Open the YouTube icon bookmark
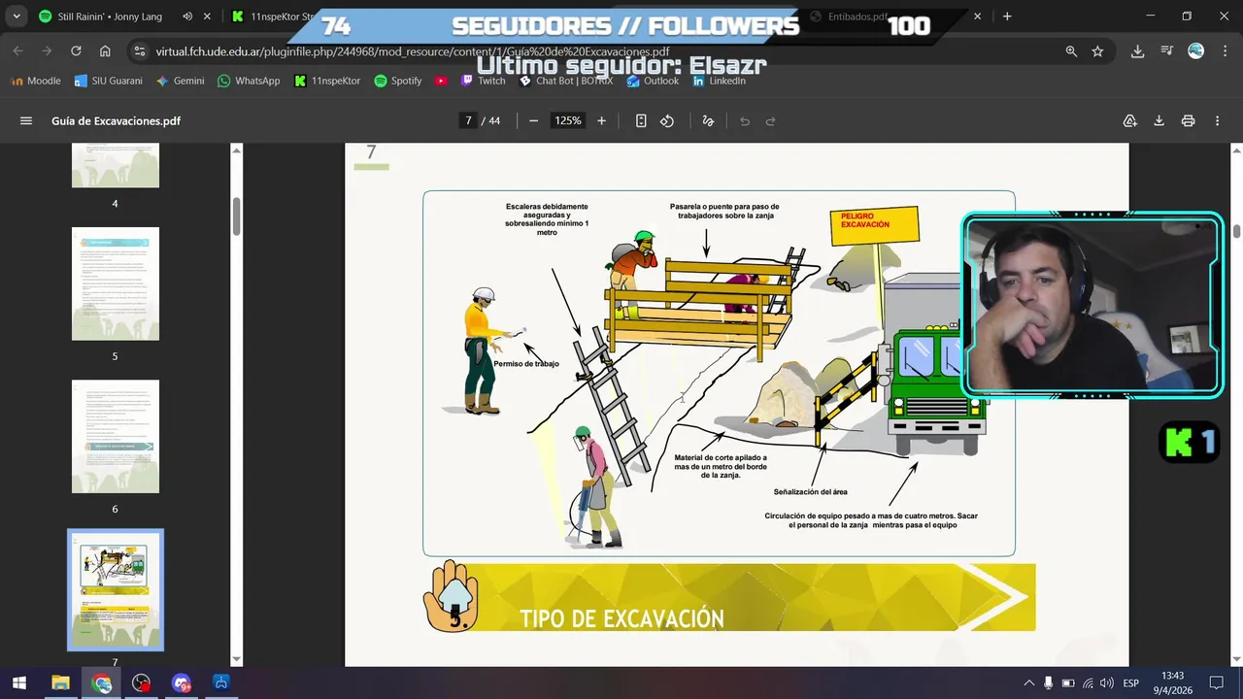1243x699 pixels. click(x=442, y=81)
